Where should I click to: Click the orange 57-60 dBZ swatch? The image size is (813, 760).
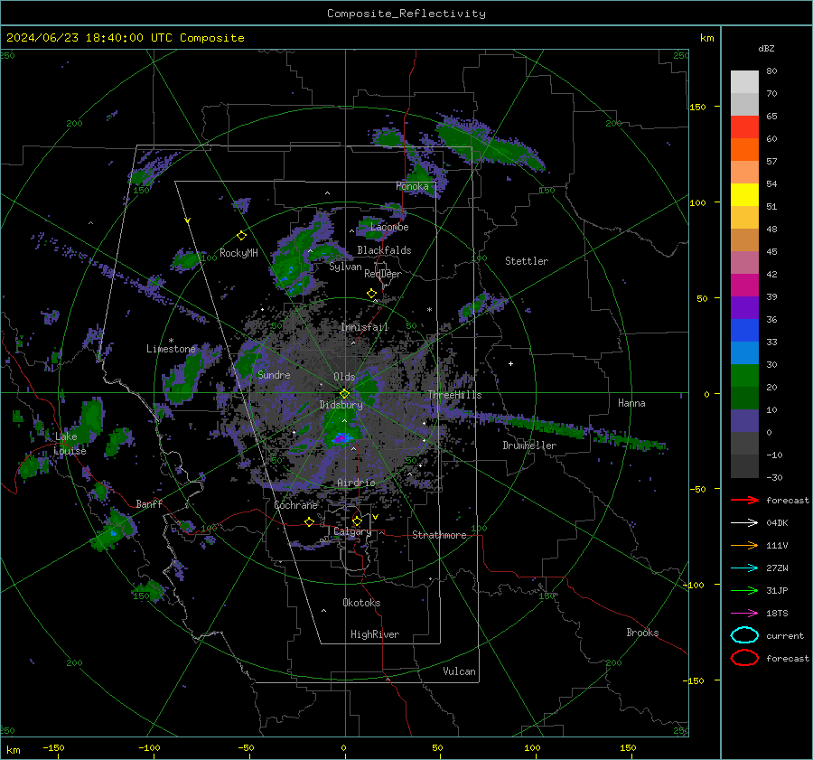[x=744, y=150]
